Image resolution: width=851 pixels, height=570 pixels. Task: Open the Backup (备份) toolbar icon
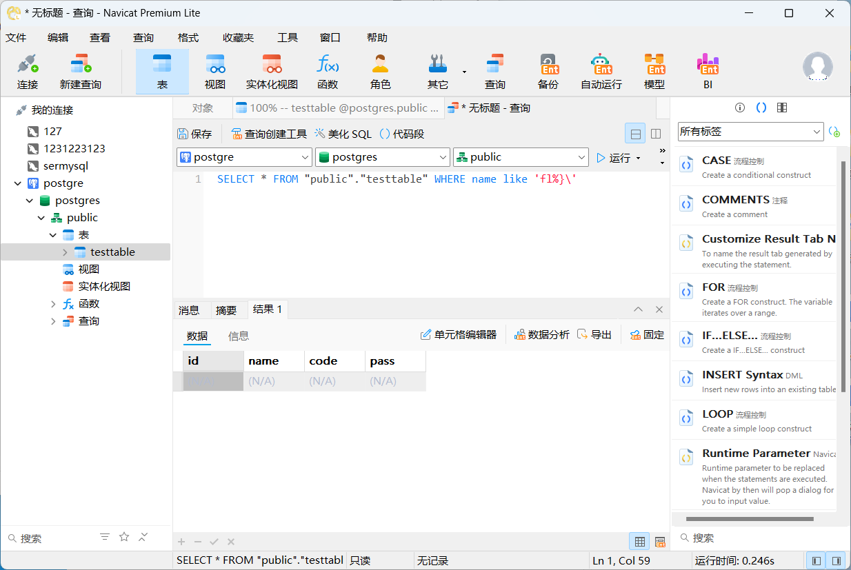548,72
